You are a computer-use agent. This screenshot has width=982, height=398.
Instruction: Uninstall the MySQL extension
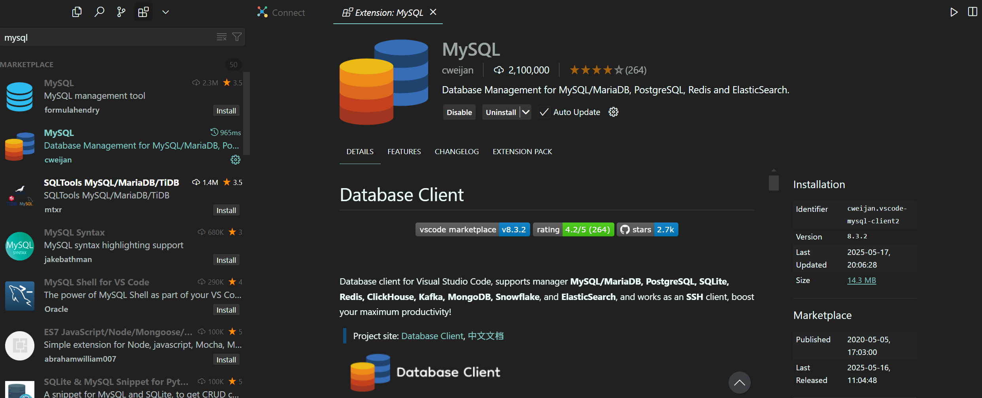(500, 112)
